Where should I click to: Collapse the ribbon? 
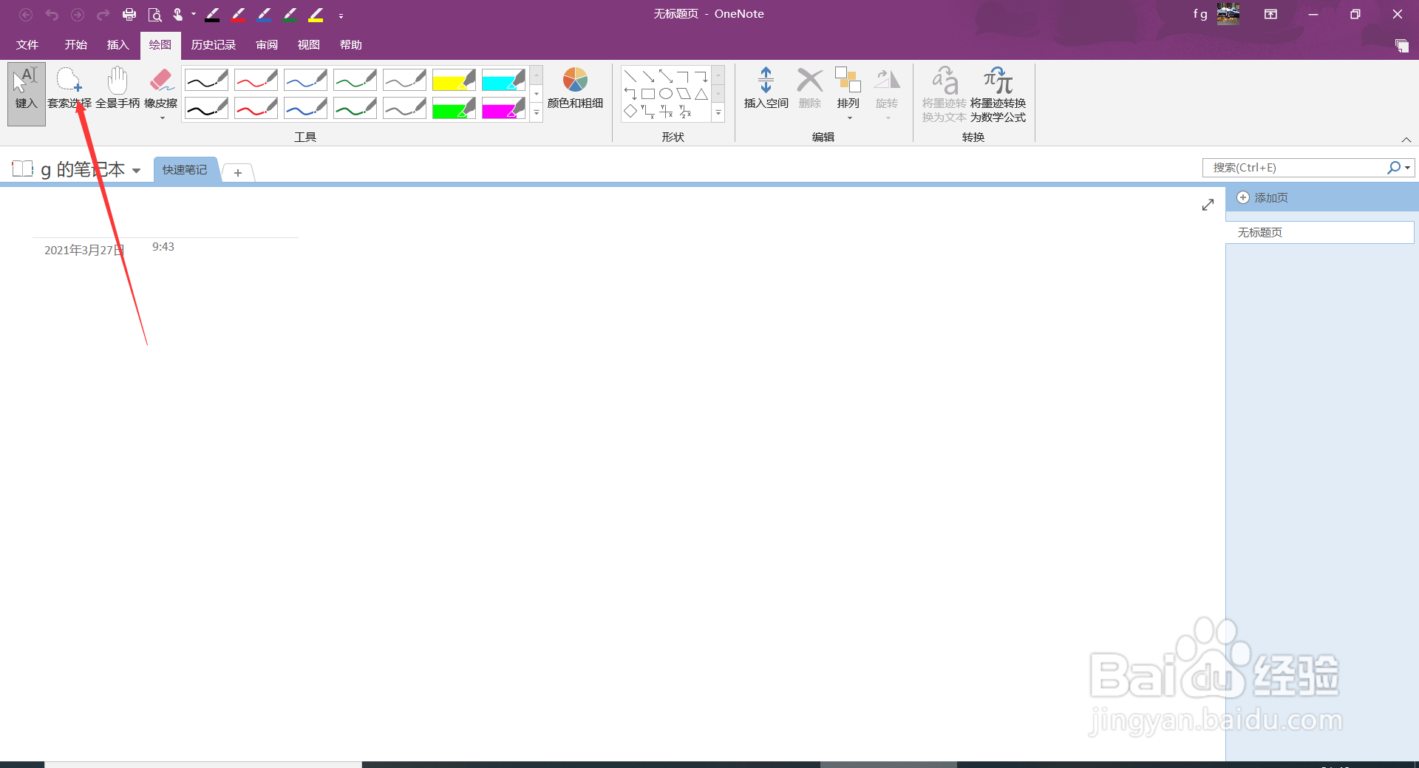(x=1406, y=140)
